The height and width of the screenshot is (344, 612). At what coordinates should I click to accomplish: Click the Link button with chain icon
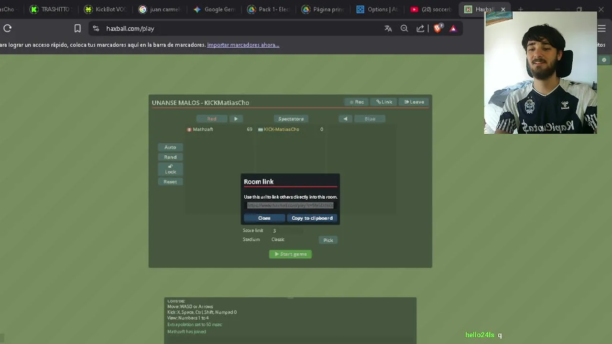[x=384, y=102]
